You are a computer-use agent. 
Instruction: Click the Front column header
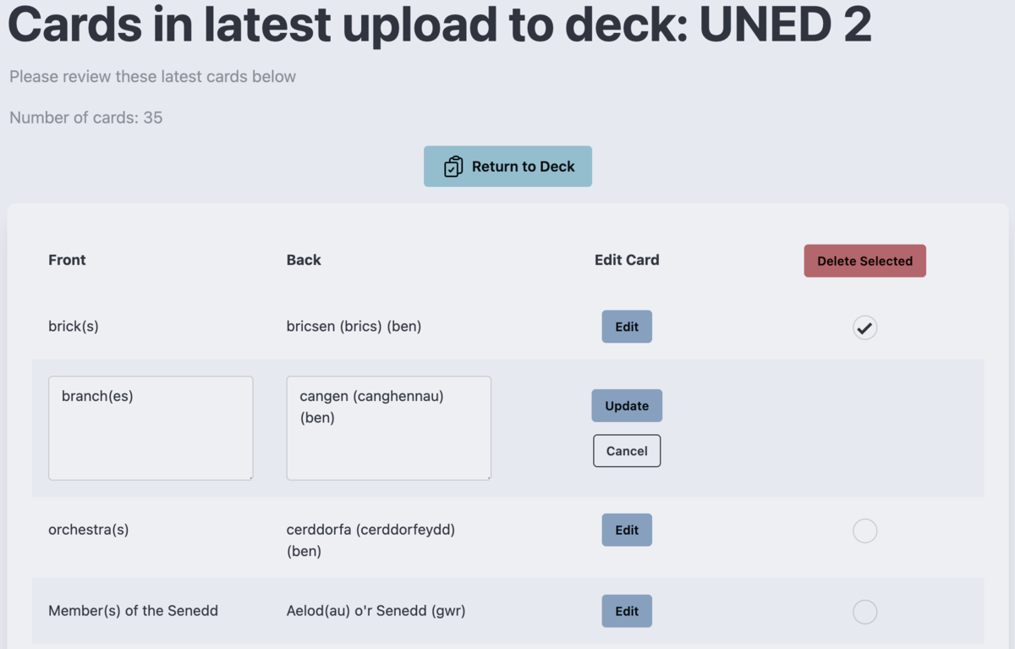click(x=67, y=260)
